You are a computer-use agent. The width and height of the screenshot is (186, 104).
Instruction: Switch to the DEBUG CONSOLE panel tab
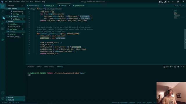tap(49, 67)
